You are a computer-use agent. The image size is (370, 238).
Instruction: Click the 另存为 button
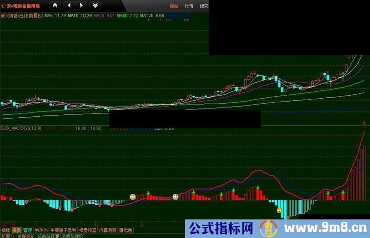pyautogui.click(x=41, y=230)
